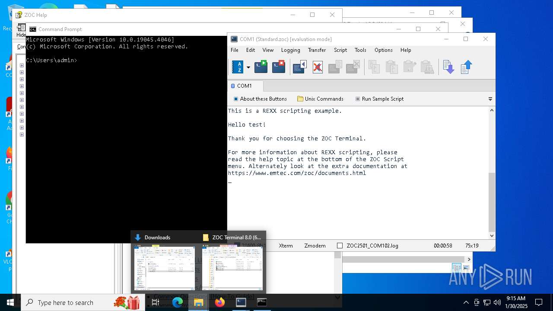Click the Meet Now camera tray icon
The image size is (553, 311).
tap(477, 302)
